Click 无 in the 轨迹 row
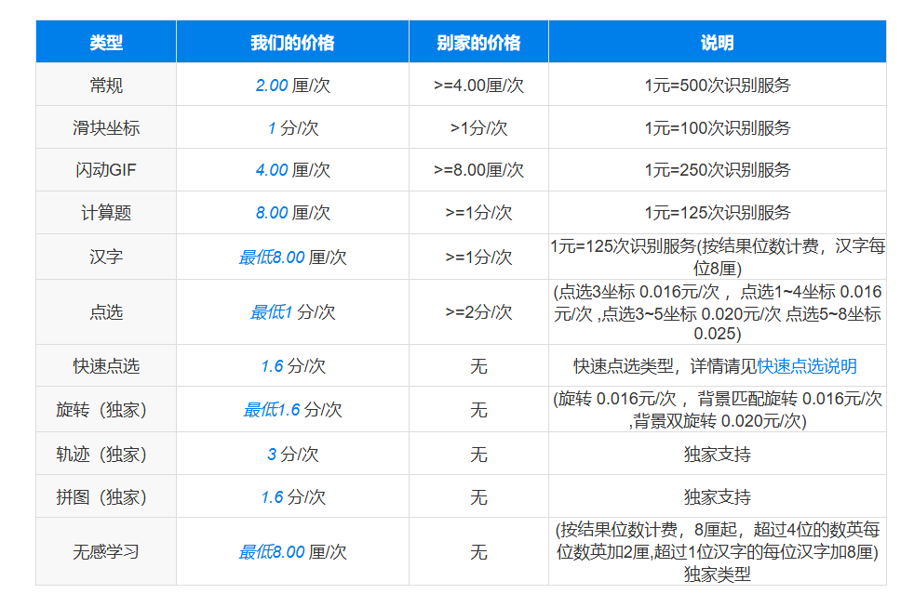 click(478, 454)
